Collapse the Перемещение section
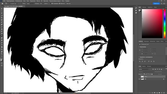 tap(139, 47)
